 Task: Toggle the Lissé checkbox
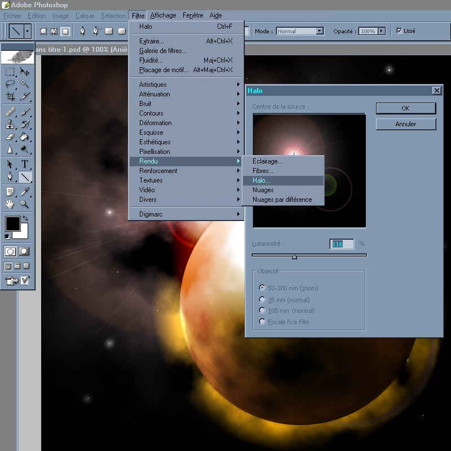(399, 30)
